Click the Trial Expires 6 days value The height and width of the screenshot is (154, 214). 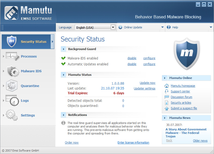point(119,93)
